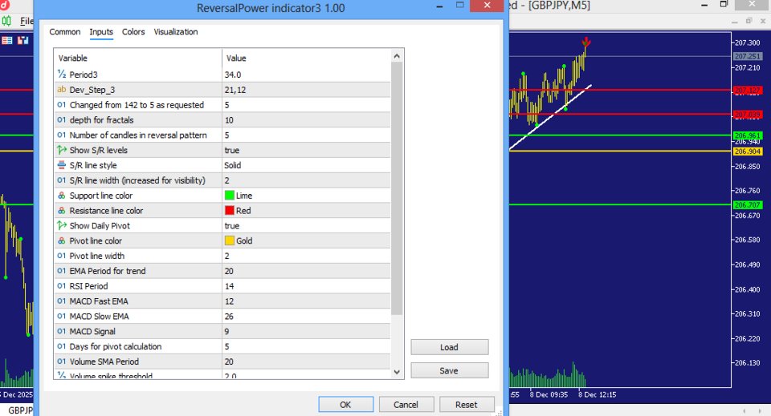Click the white trendline on GBPJPY chart
The image size is (771, 416).
(549, 117)
